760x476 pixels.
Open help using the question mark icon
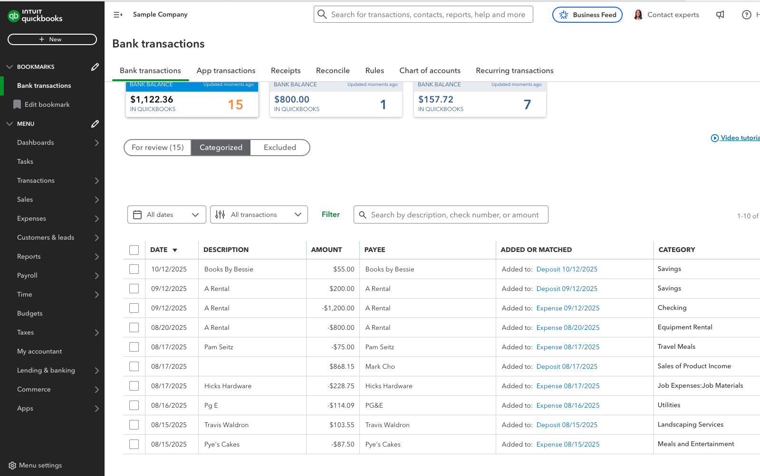coord(747,15)
